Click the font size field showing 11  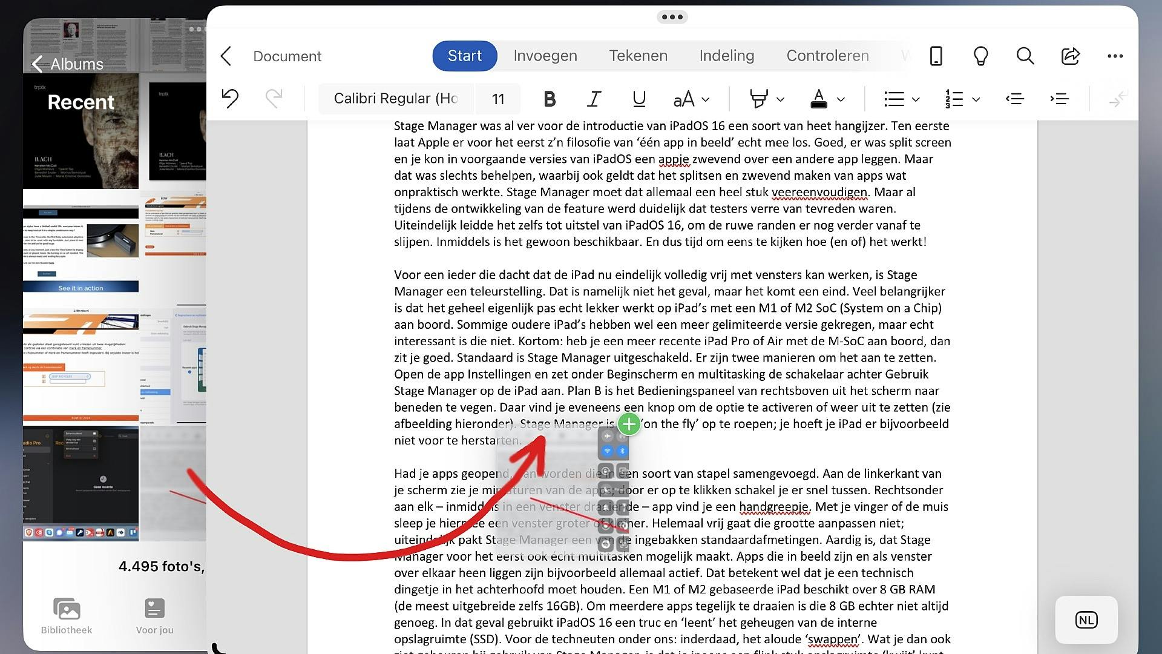497,99
